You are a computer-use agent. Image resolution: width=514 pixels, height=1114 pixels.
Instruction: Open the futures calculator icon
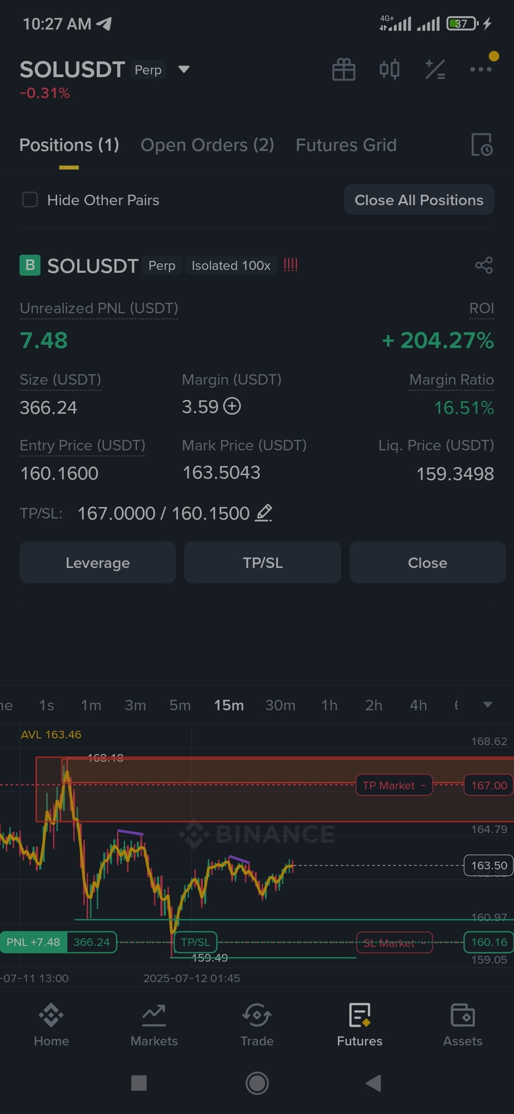[435, 70]
